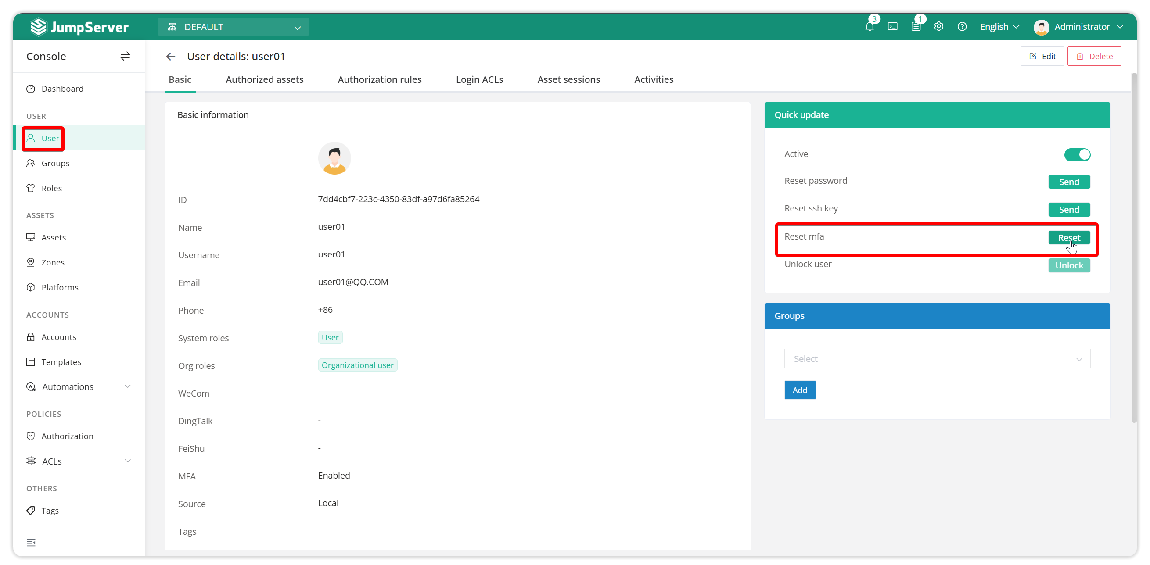The image size is (1150, 565).
Task: Click the Add group button
Action: click(x=800, y=390)
